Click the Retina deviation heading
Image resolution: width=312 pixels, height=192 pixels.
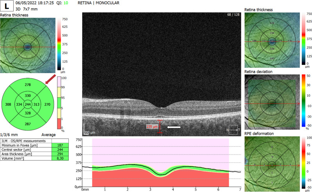[258, 72]
